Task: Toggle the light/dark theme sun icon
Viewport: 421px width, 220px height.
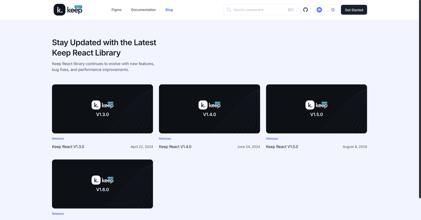Action: click(x=333, y=10)
